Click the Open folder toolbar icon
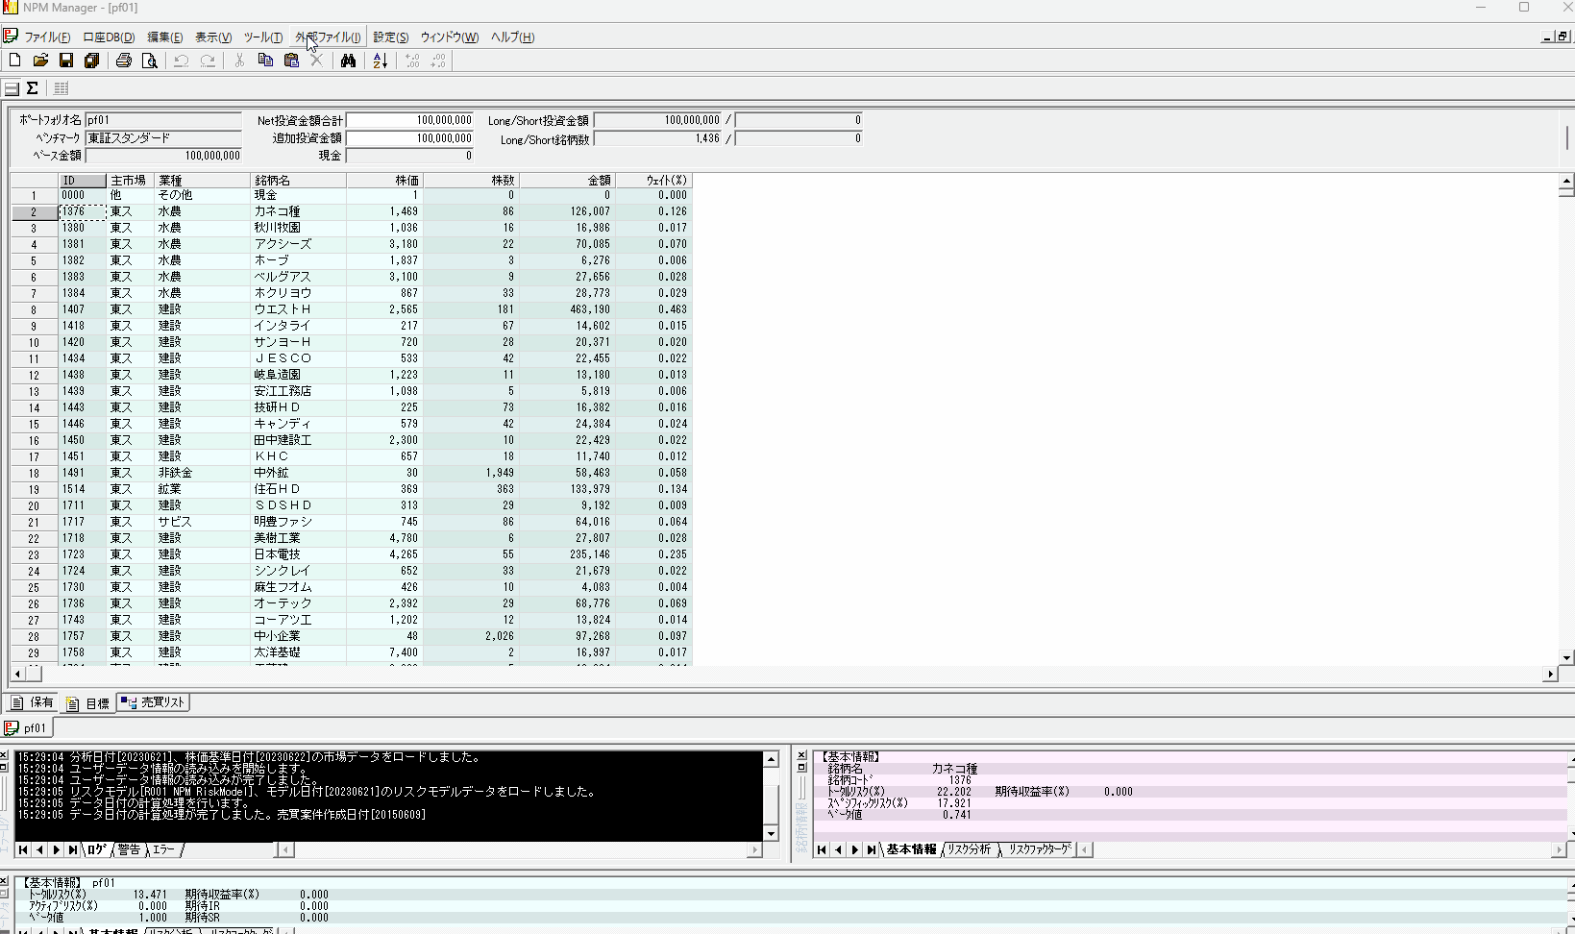The width and height of the screenshot is (1575, 934). click(x=40, y=61)
